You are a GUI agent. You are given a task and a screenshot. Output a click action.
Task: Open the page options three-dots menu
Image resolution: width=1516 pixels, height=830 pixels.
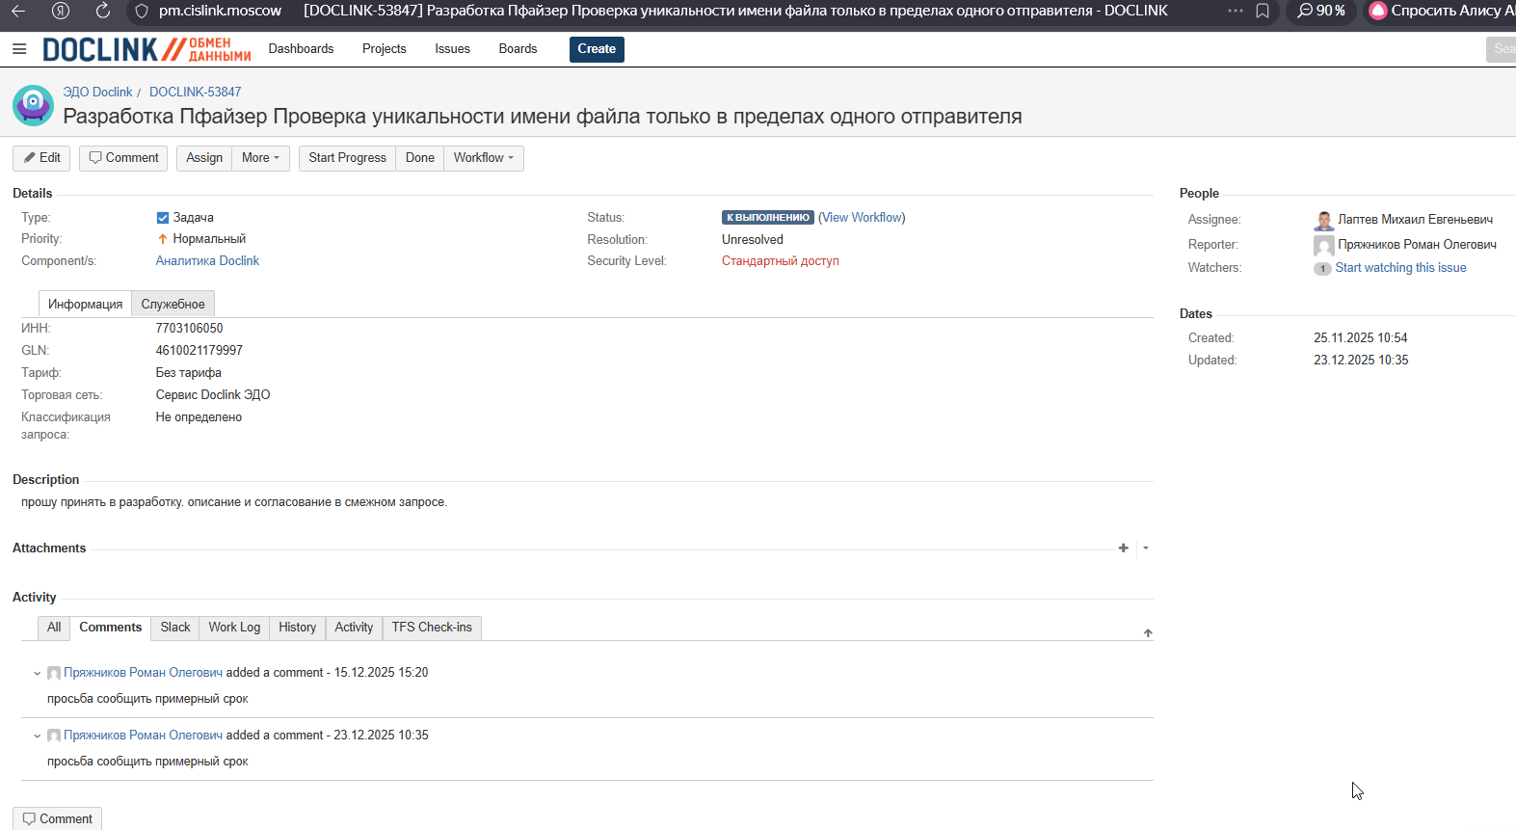pos(1236,11)
